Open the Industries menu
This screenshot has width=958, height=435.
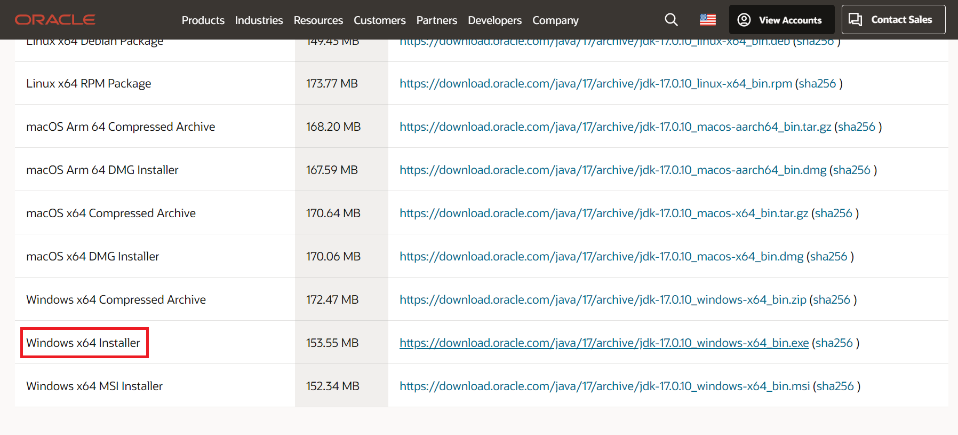tap(259, 20)
